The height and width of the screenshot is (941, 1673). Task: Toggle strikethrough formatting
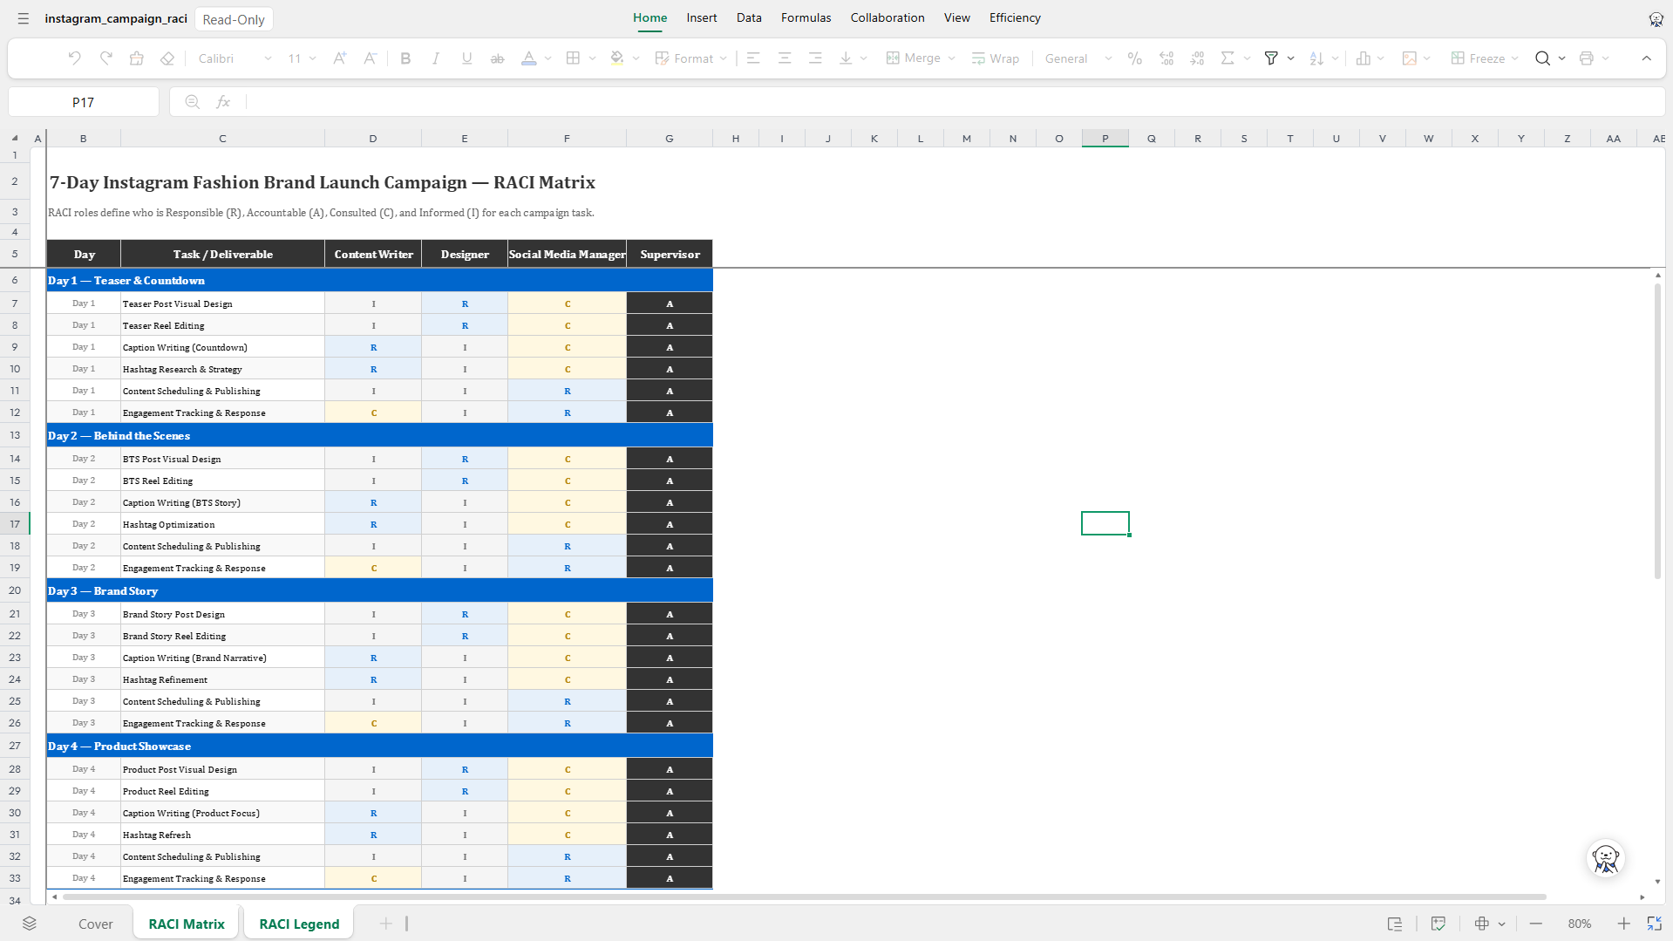[x=497, y=58]
